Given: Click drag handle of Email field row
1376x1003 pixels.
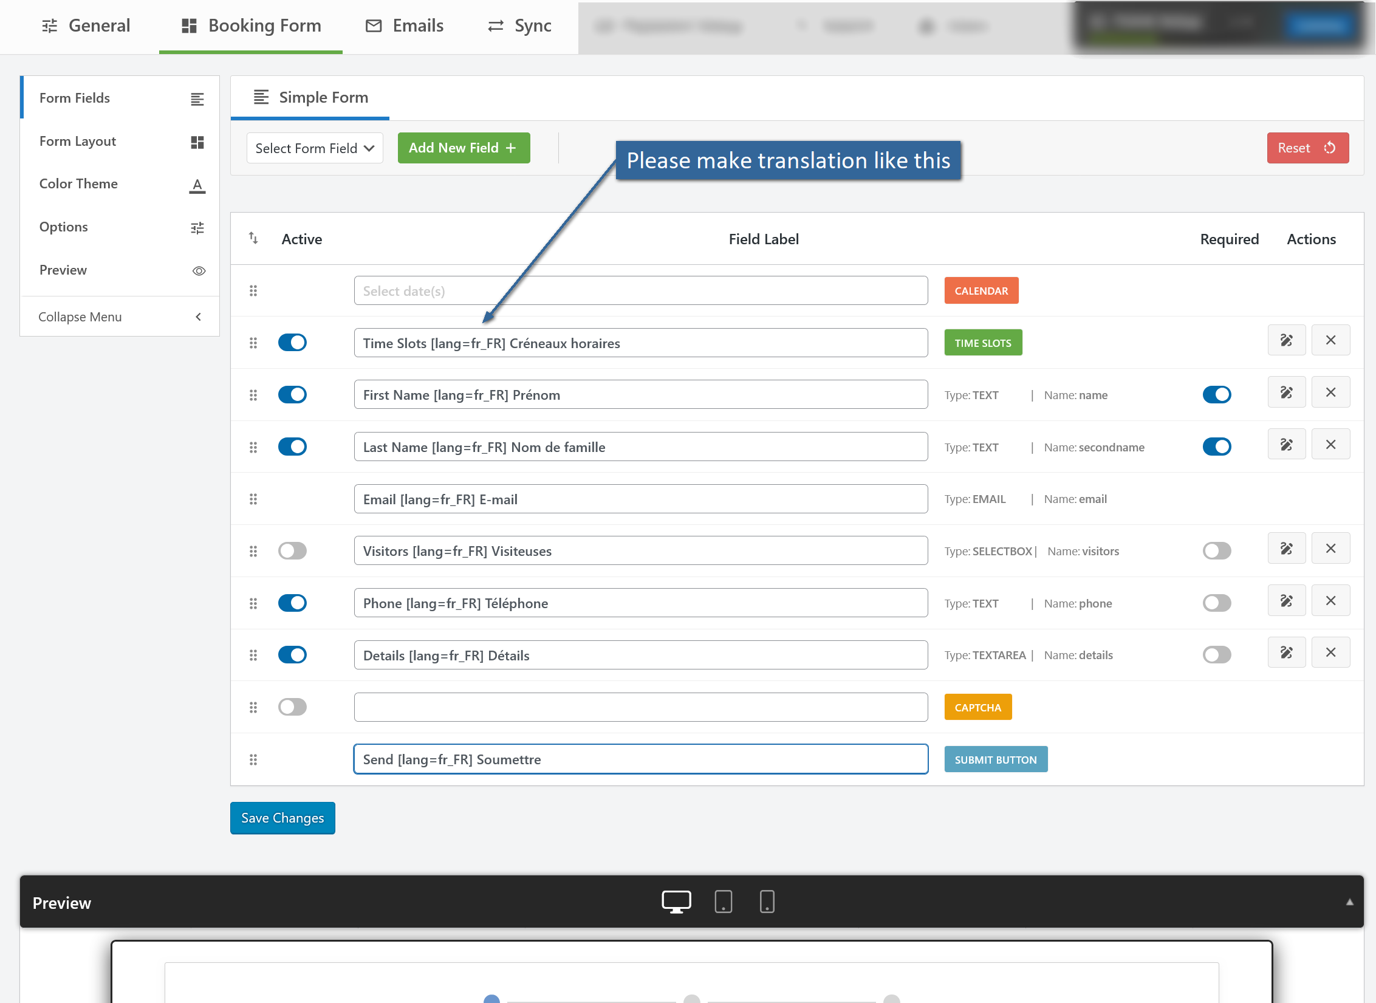Looking at the screenshot, I should pos(253,499).
